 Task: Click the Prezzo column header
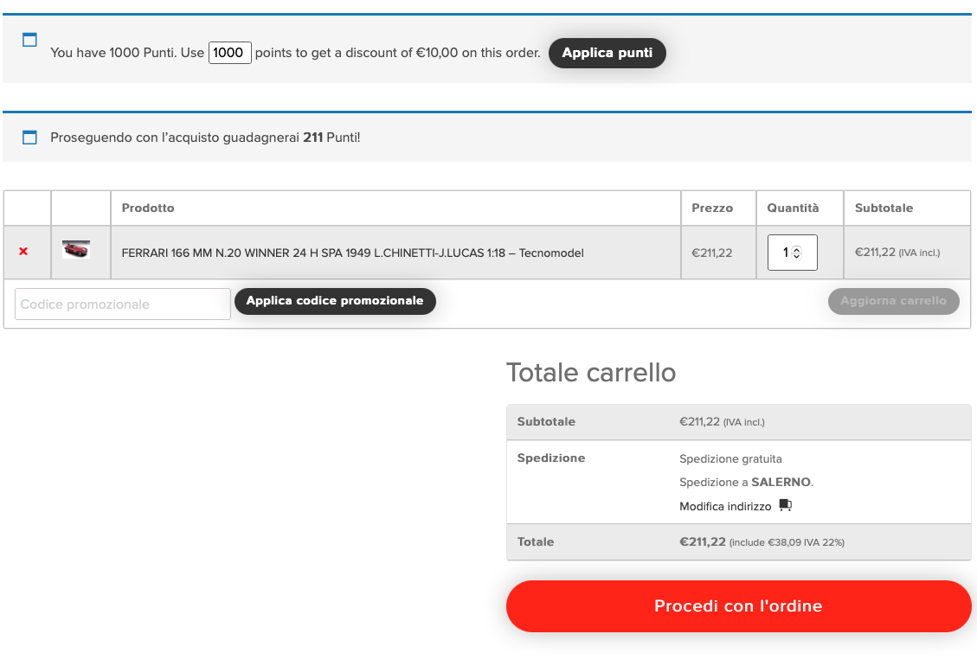click(x=712, y=208)
